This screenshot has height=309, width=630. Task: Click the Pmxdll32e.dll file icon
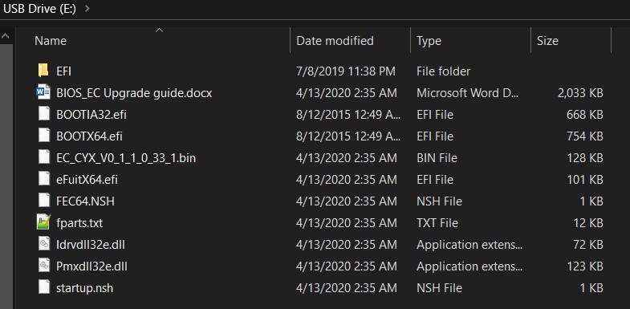coord(44,266)
